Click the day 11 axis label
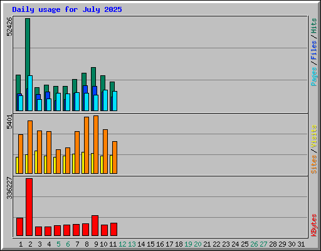The height and width of the screenshot is (251, 321). point(113,244)
